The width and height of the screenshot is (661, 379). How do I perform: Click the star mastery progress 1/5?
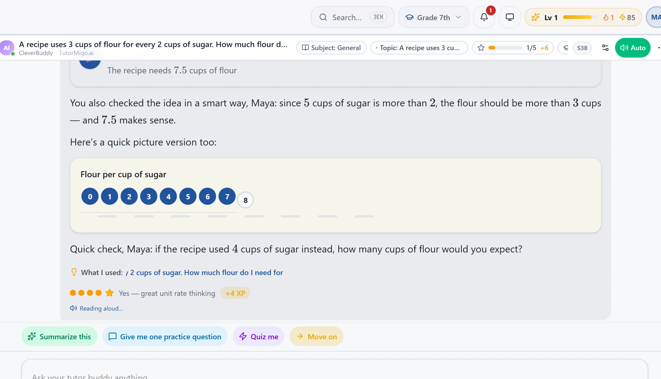pyautogui.click(x=513, y=48)
